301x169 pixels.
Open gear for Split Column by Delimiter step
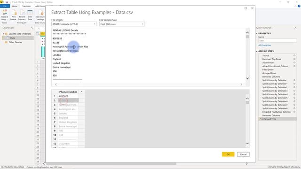coord(294,80)
